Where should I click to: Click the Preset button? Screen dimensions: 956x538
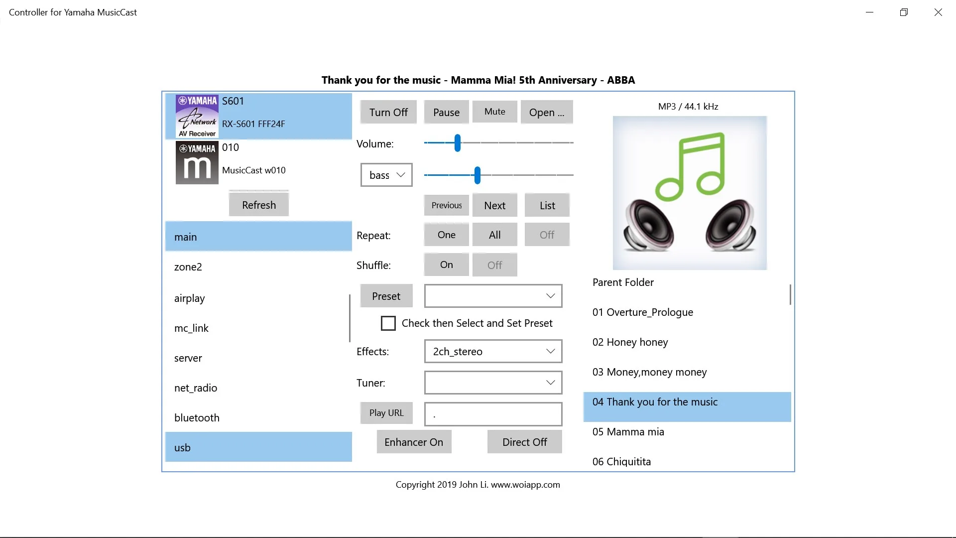coord(386,296)
